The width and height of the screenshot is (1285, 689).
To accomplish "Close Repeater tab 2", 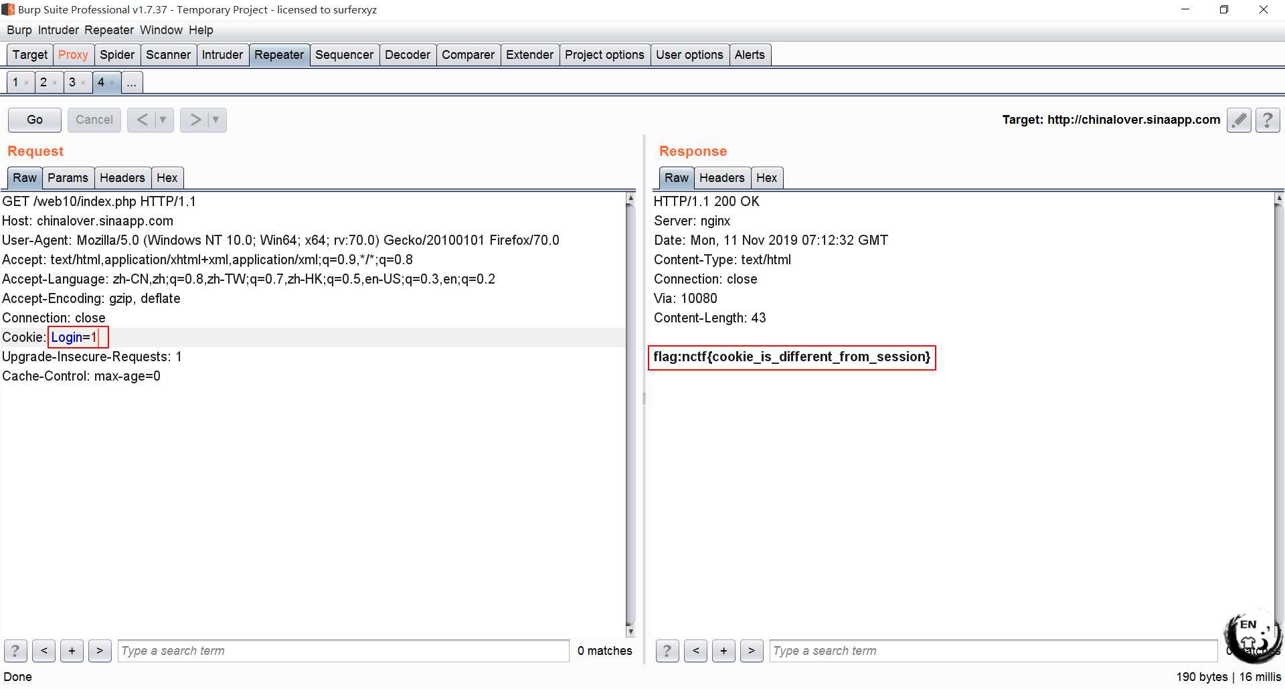I will (x=55, y=83).
